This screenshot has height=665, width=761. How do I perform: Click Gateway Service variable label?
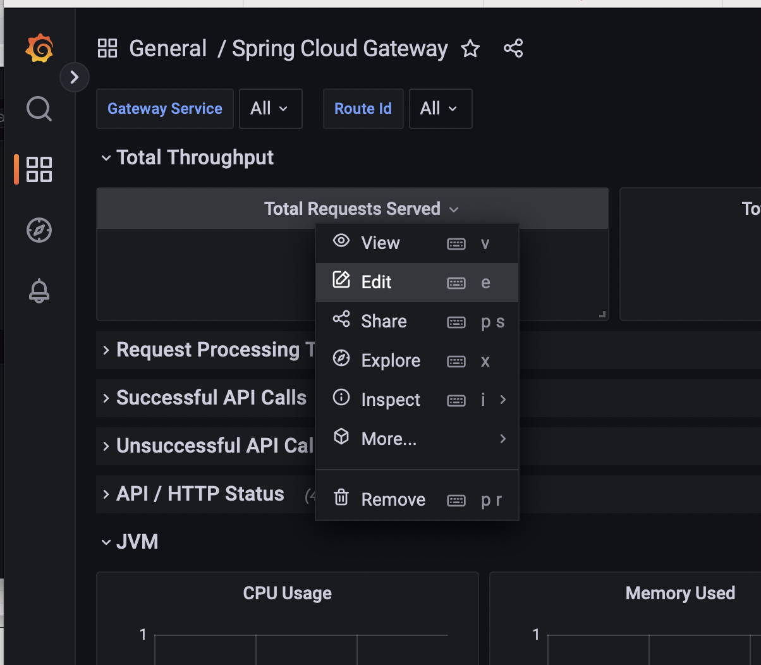[x=165, y=109]
